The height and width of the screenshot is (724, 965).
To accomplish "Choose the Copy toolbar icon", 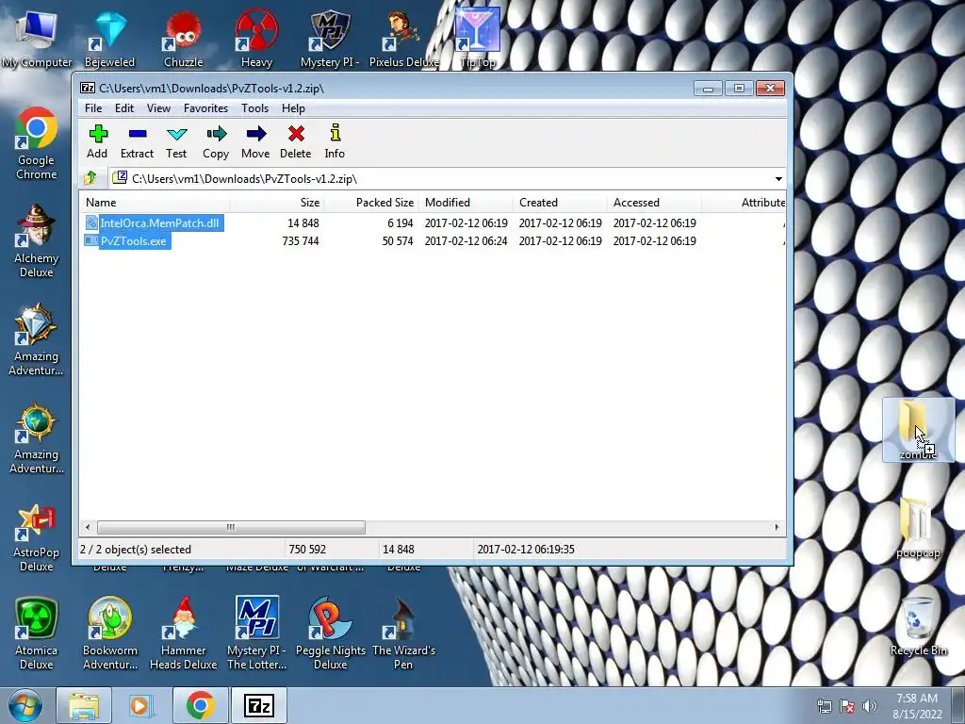I will 216,141.
